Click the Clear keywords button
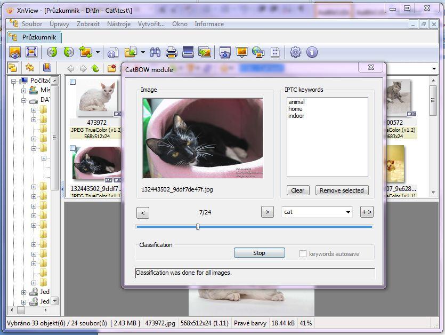 coord(298,190)
